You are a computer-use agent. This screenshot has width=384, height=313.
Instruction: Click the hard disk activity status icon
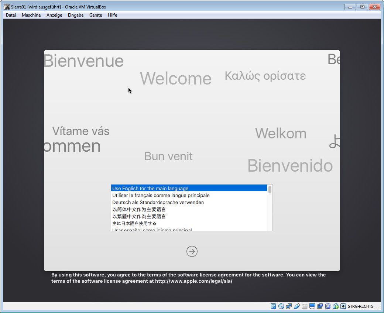(x=274, y=306)
